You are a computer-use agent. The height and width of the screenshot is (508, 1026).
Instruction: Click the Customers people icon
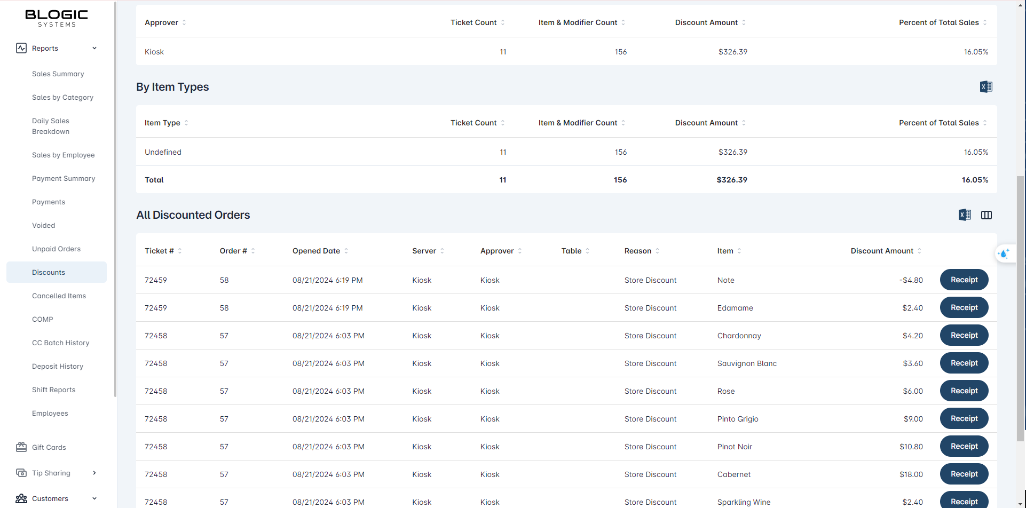coord(21,498)
